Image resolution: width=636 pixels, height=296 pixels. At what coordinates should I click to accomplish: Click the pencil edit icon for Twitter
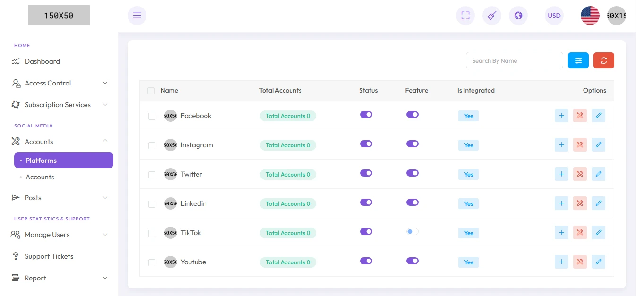pos(598,174)
